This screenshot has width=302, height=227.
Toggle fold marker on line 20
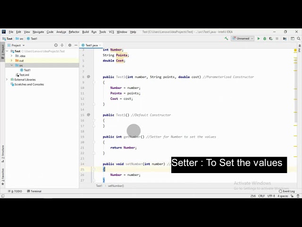tap(94, 142)
